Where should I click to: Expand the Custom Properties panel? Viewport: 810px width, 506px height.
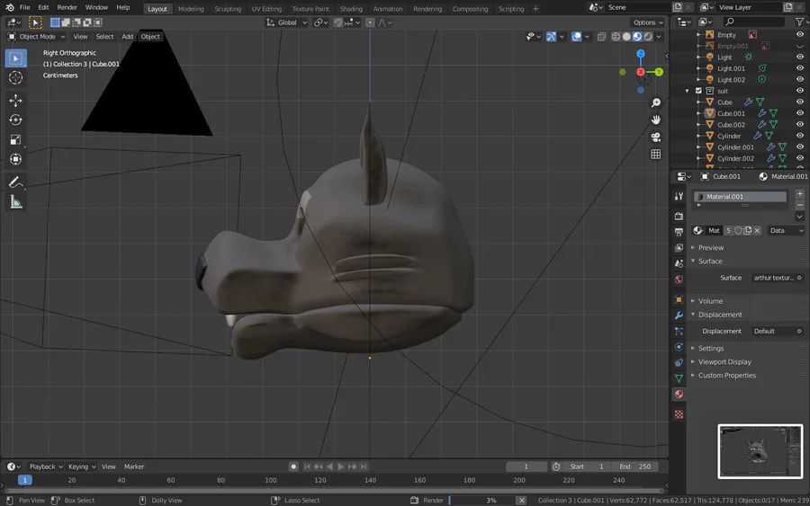727,375
